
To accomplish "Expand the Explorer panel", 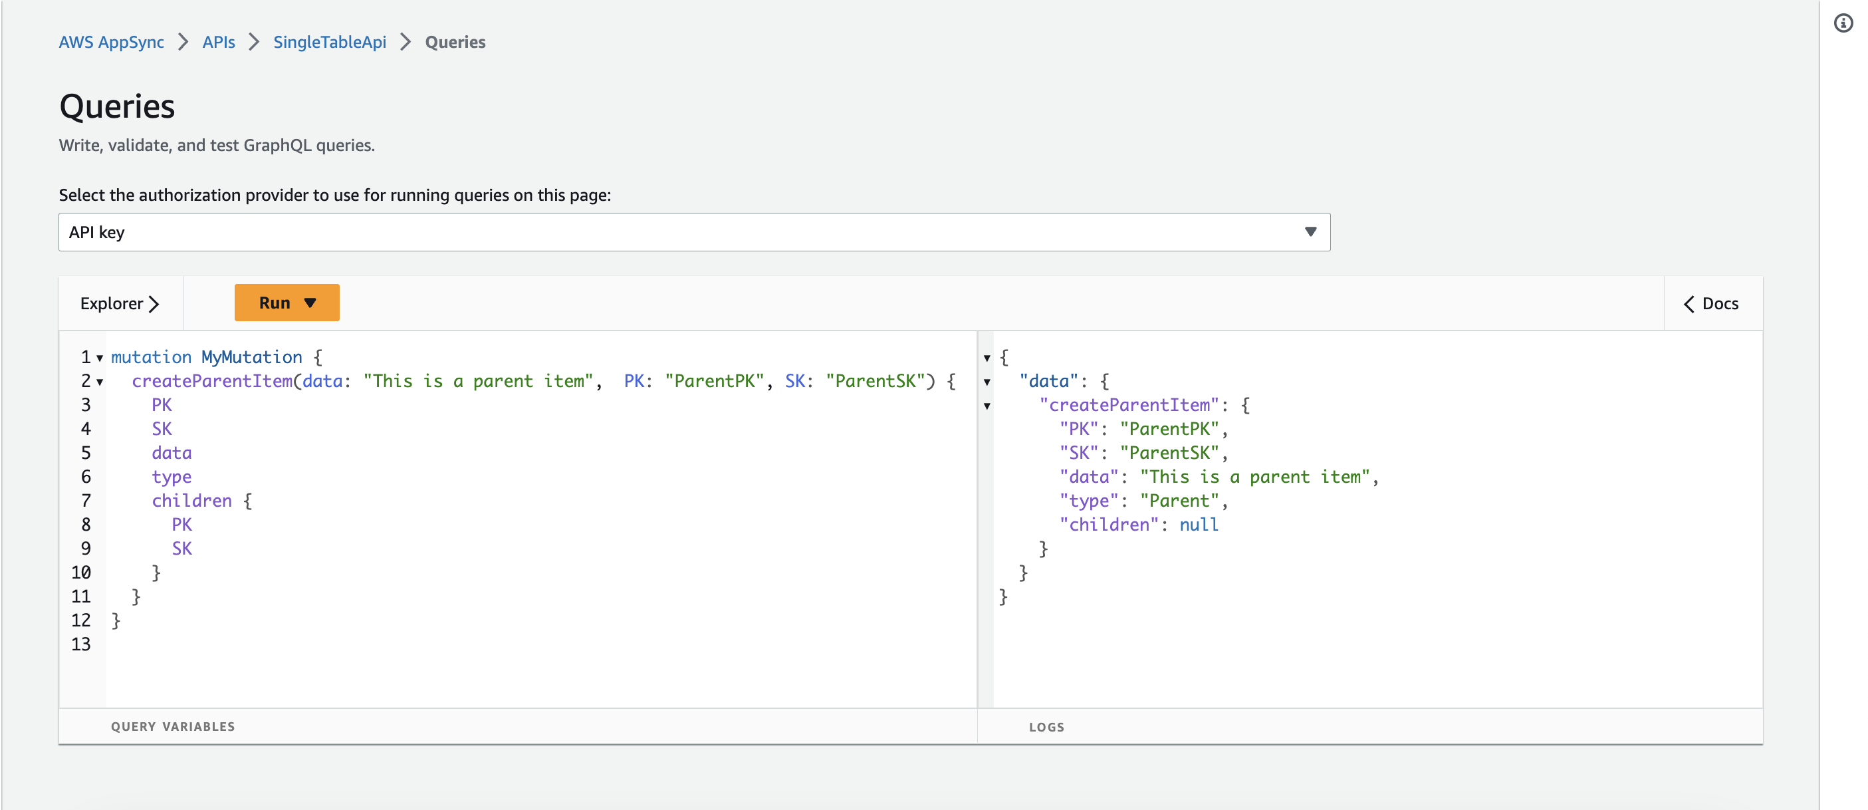I will point(120,303).
